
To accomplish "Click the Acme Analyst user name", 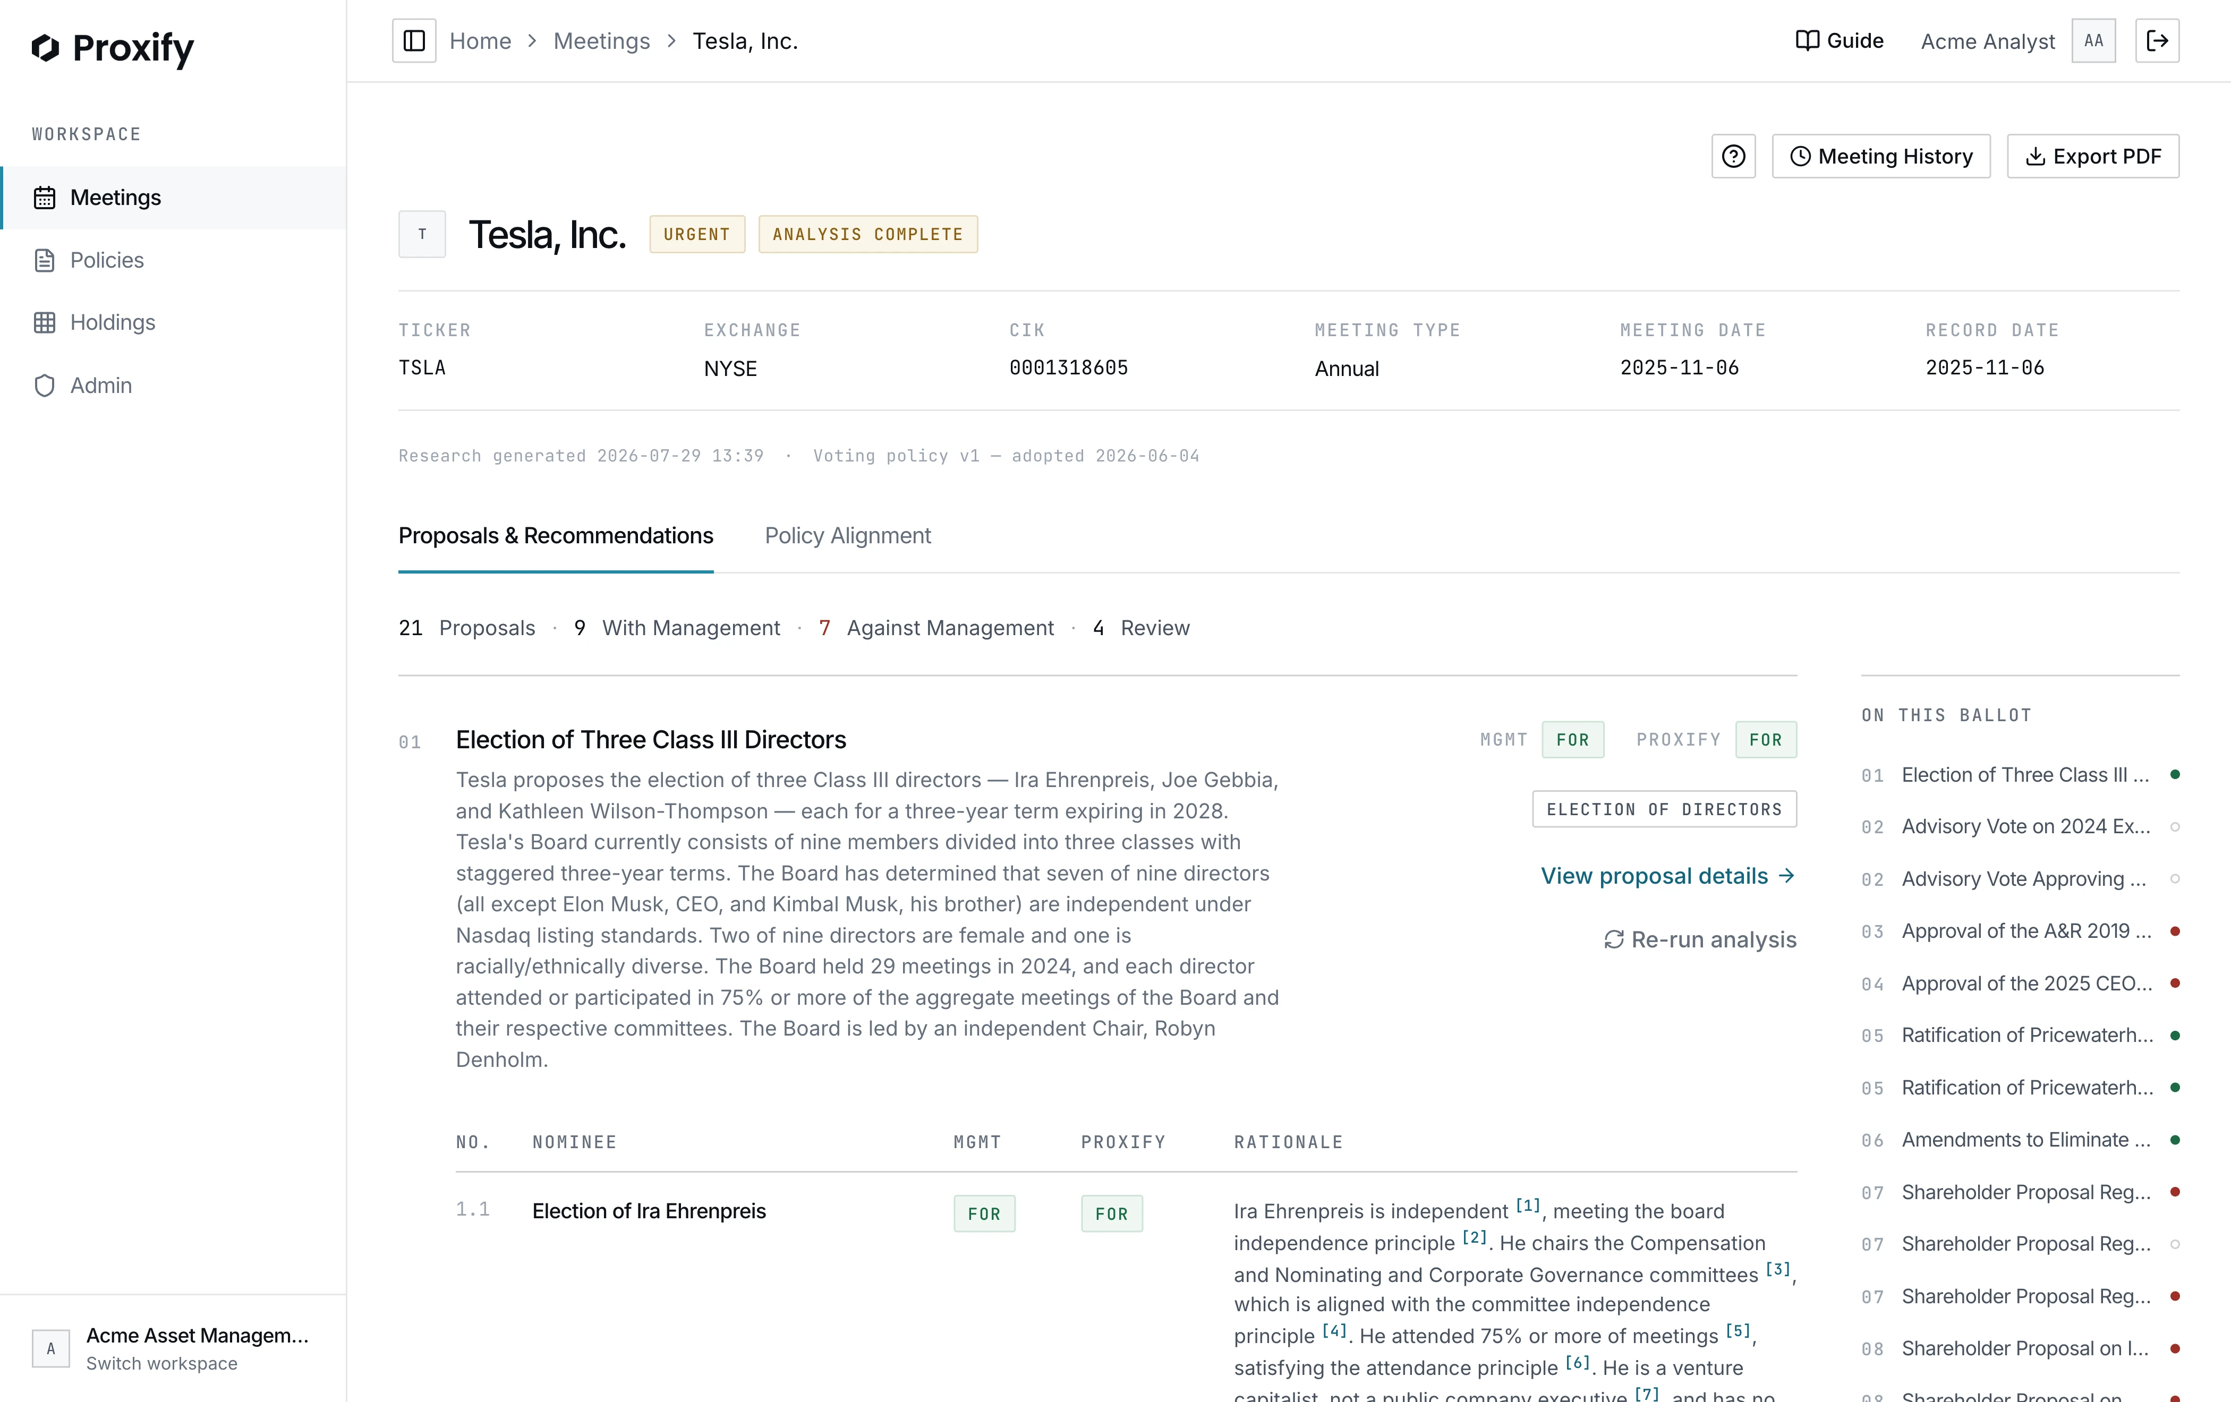I will pos(1987,41).
